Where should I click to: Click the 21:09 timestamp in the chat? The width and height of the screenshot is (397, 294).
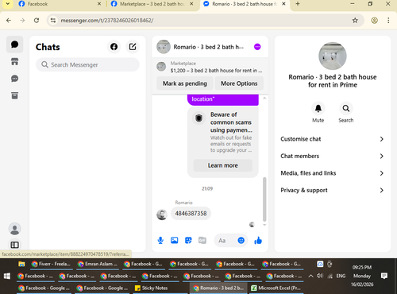207,188
